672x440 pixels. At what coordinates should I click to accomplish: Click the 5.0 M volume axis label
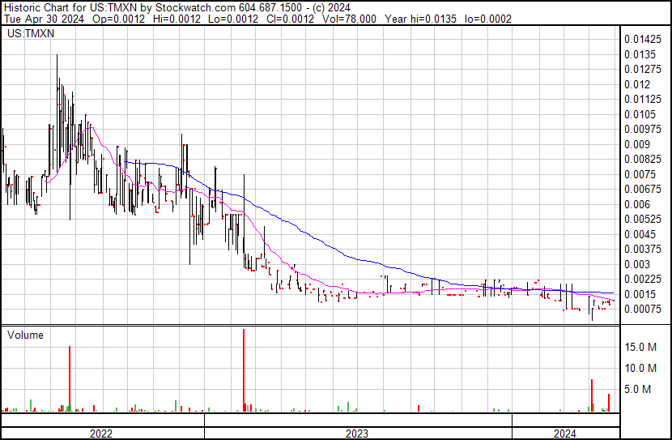point(638,389)
